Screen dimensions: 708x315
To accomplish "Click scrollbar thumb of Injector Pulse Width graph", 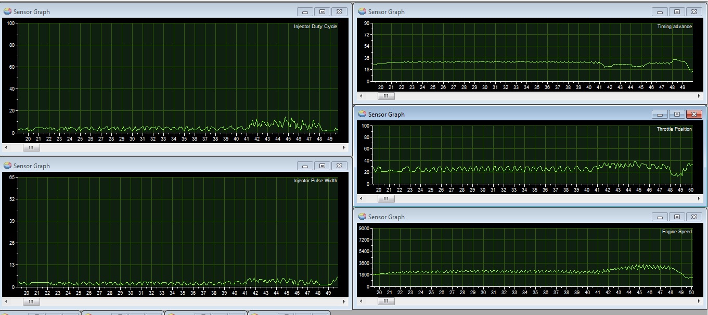I will click(31, 302).
